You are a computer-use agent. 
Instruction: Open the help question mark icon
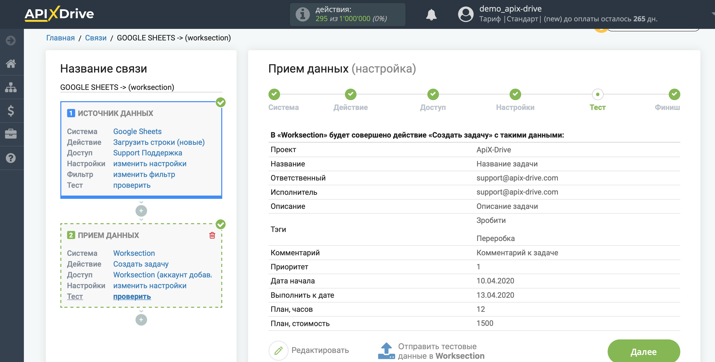click(11, 158)
